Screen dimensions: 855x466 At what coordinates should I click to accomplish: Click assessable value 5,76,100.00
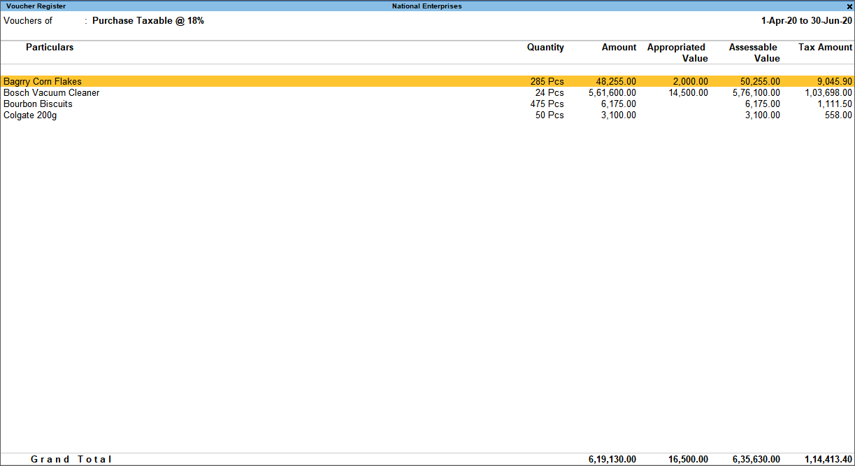pyautogui.click(x=756, y=92)
